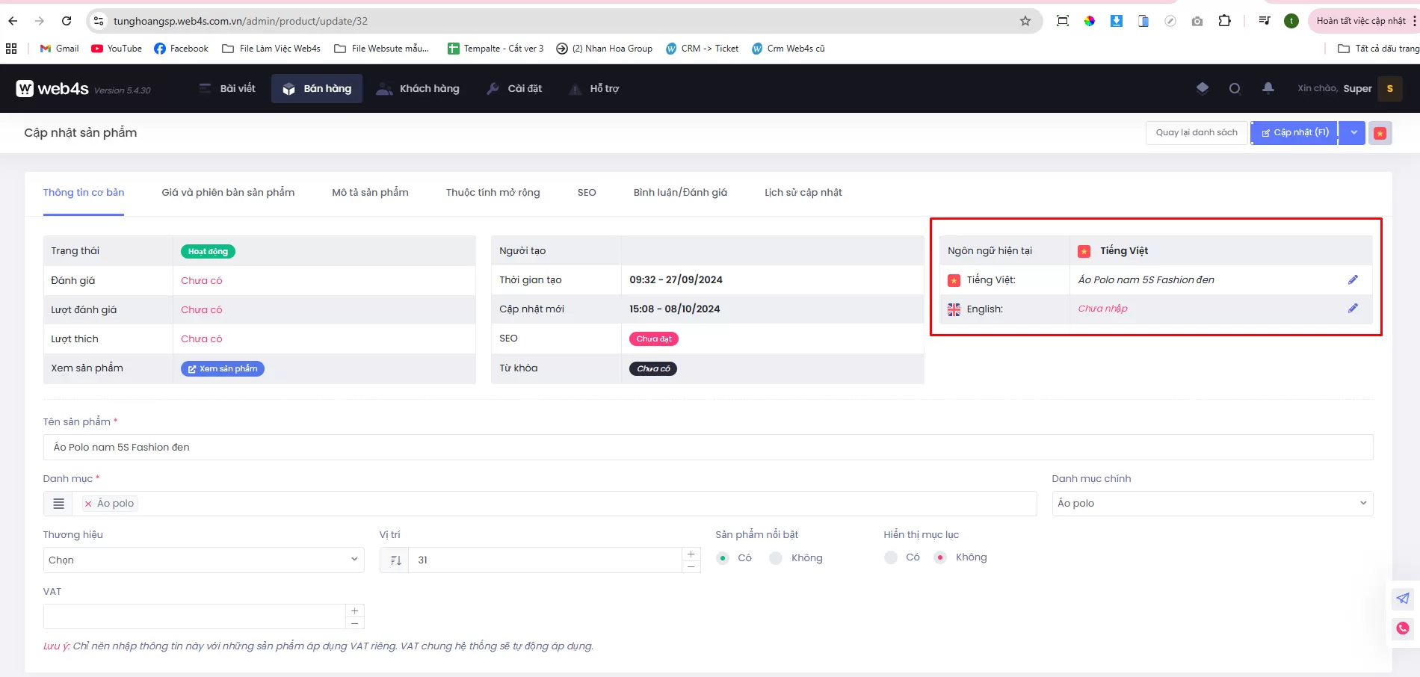Screen dimensions: 1420x677
Task: Click the paper plane message icon
Action: click(x=1402, y=598)
